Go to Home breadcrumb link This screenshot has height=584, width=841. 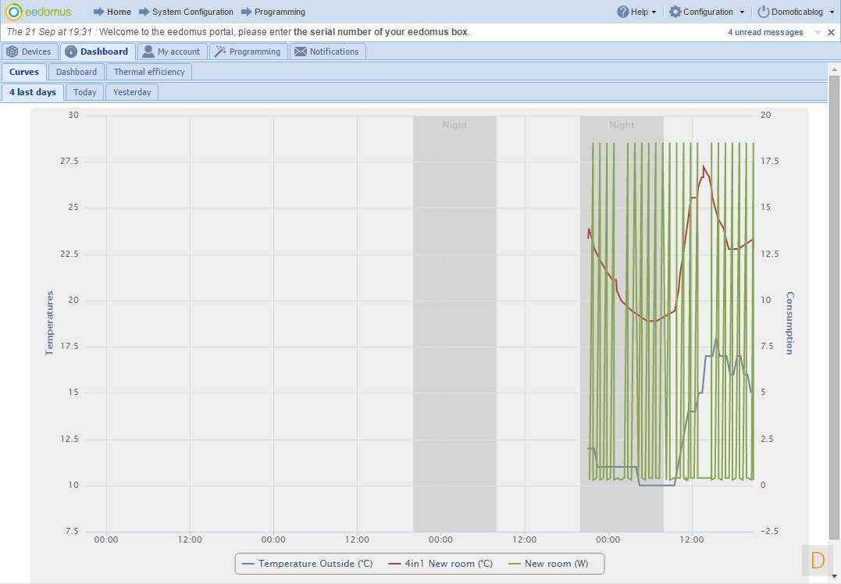point(119,12)
